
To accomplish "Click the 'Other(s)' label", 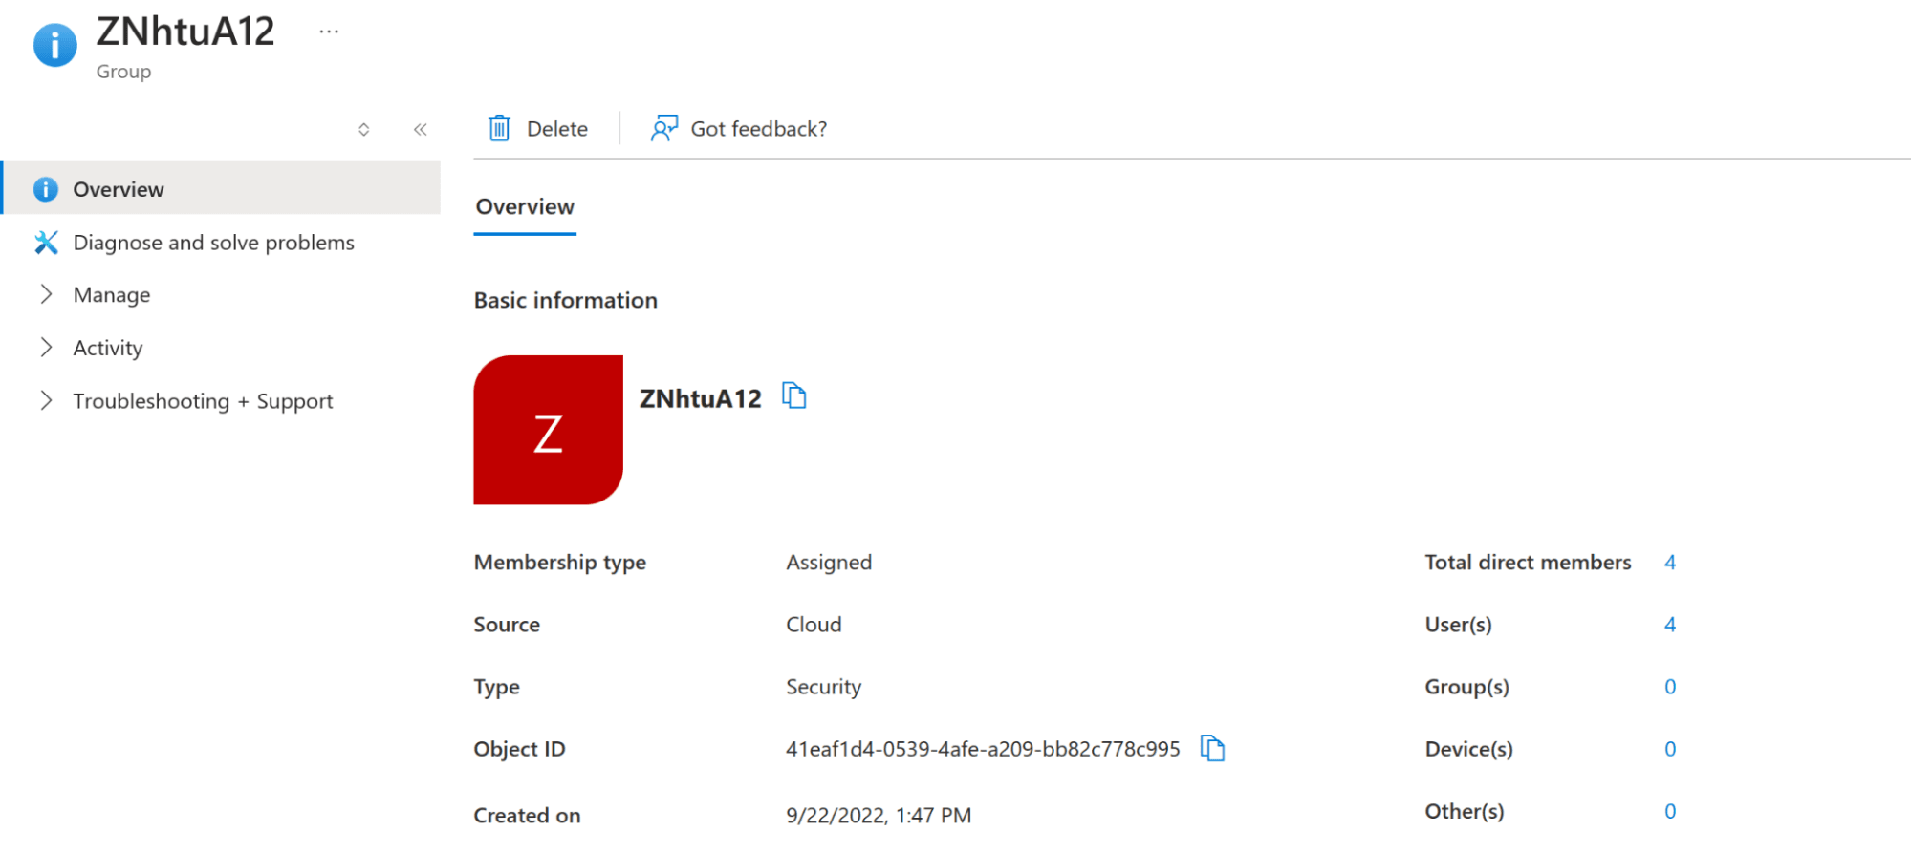I will 1464,811.
